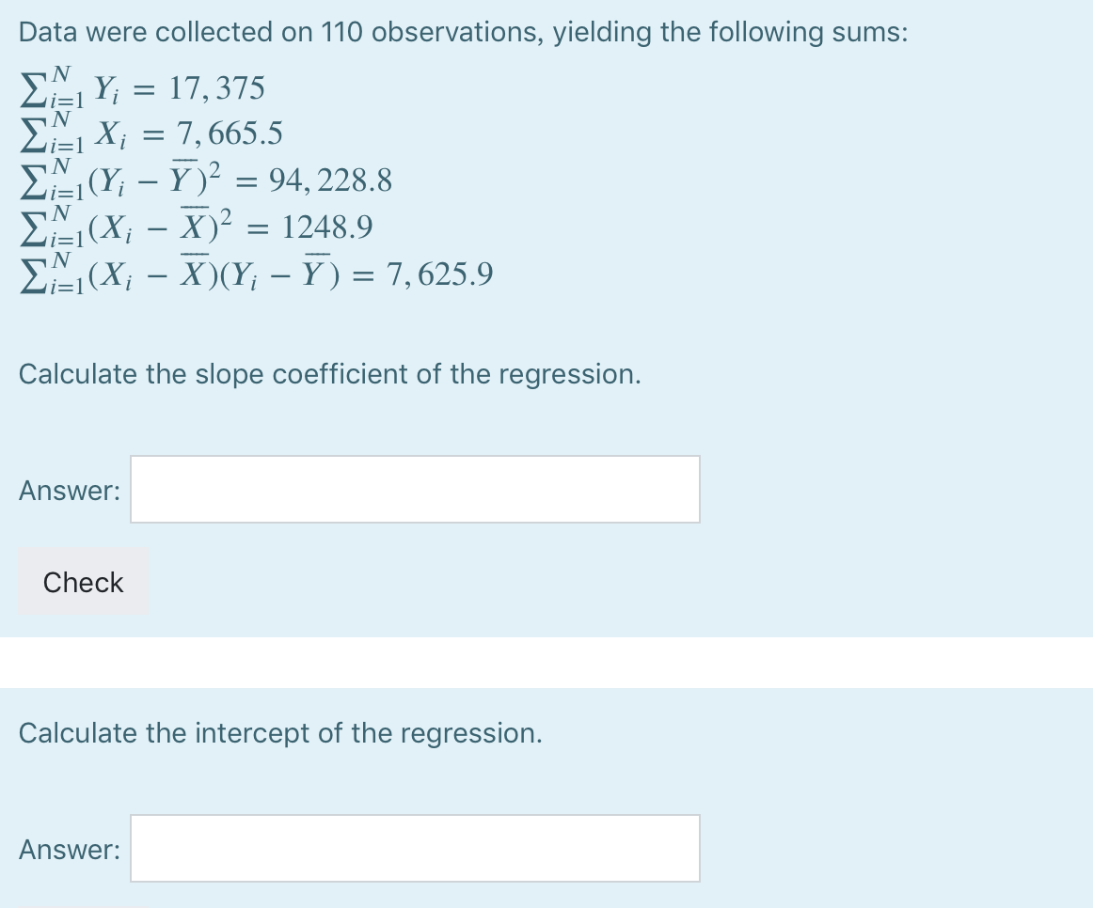
Task: Select the 'Calculate the slope coefficient' question text
Action: 329,374
